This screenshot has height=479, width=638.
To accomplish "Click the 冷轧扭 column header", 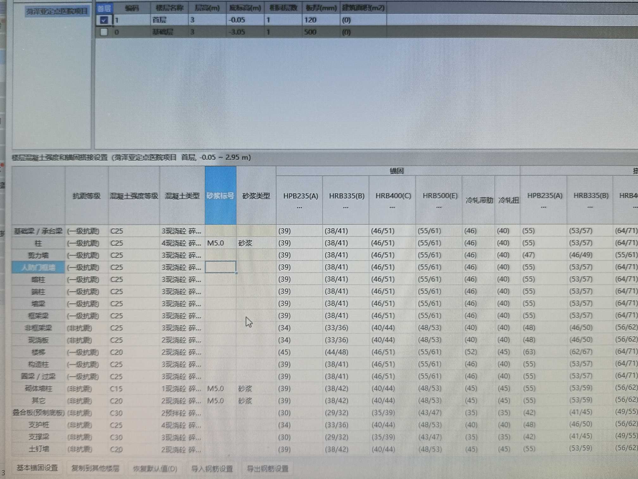I will pyautogui.click(x=508, y=200).
